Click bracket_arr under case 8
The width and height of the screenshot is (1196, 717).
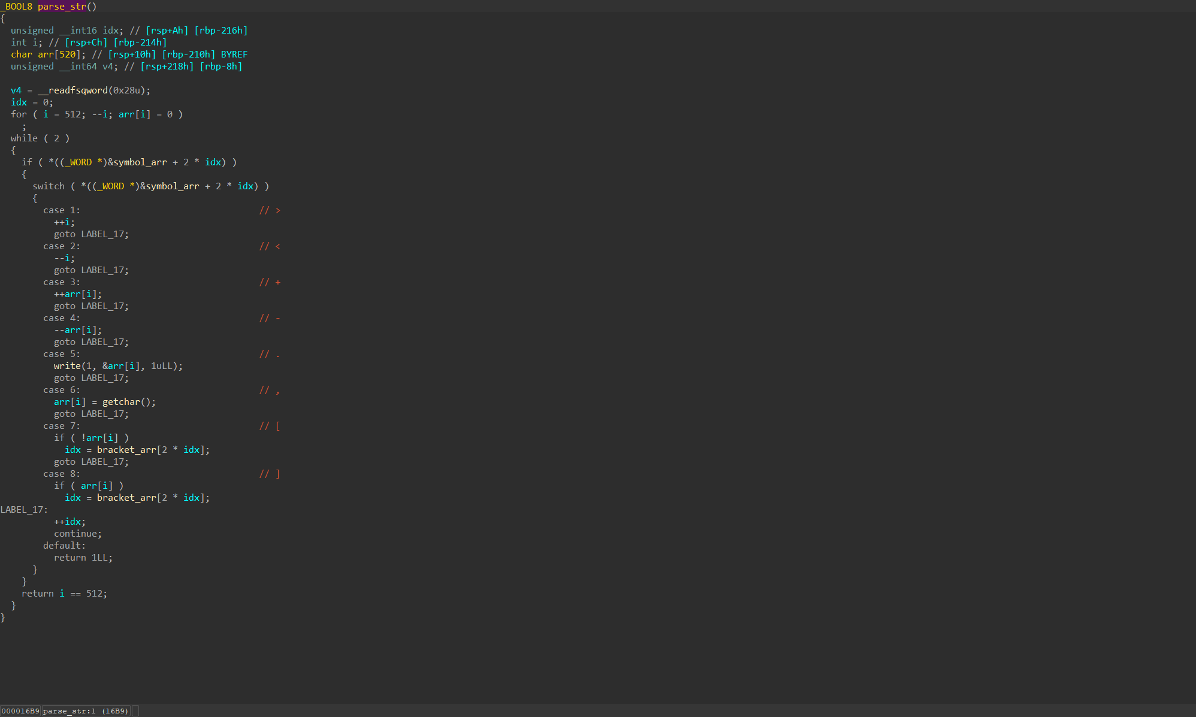[126, 498]
